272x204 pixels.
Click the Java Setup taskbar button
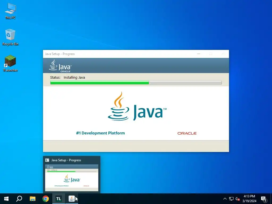point(72,199)
